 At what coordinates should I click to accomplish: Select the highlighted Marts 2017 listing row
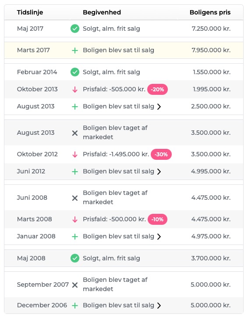pyautogui.click(x=124, y=50)
